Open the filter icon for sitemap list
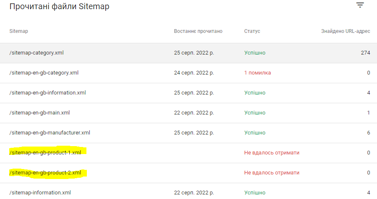Image resolution: width=377 pixels, height=199 pixels. [x=360, y=5]
